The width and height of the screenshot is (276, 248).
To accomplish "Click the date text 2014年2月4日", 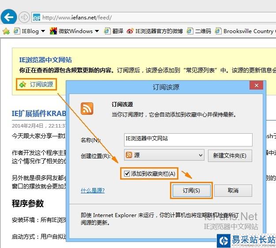I will click(x=27, y=126).
